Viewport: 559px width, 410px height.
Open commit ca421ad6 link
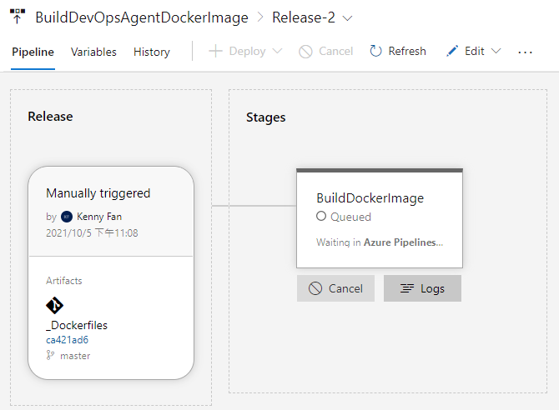click(x=67, y=340)
